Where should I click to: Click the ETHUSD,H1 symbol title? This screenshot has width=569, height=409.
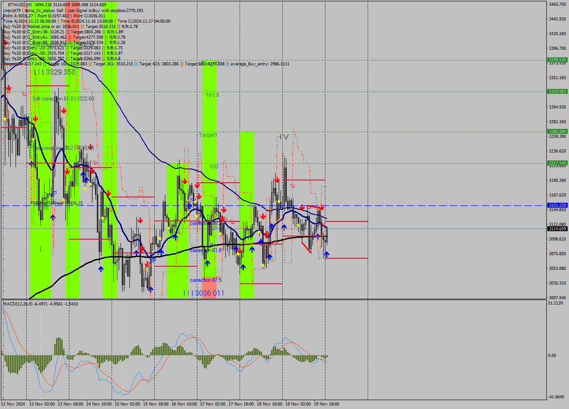pyautogui.click(x=20, y=4)
